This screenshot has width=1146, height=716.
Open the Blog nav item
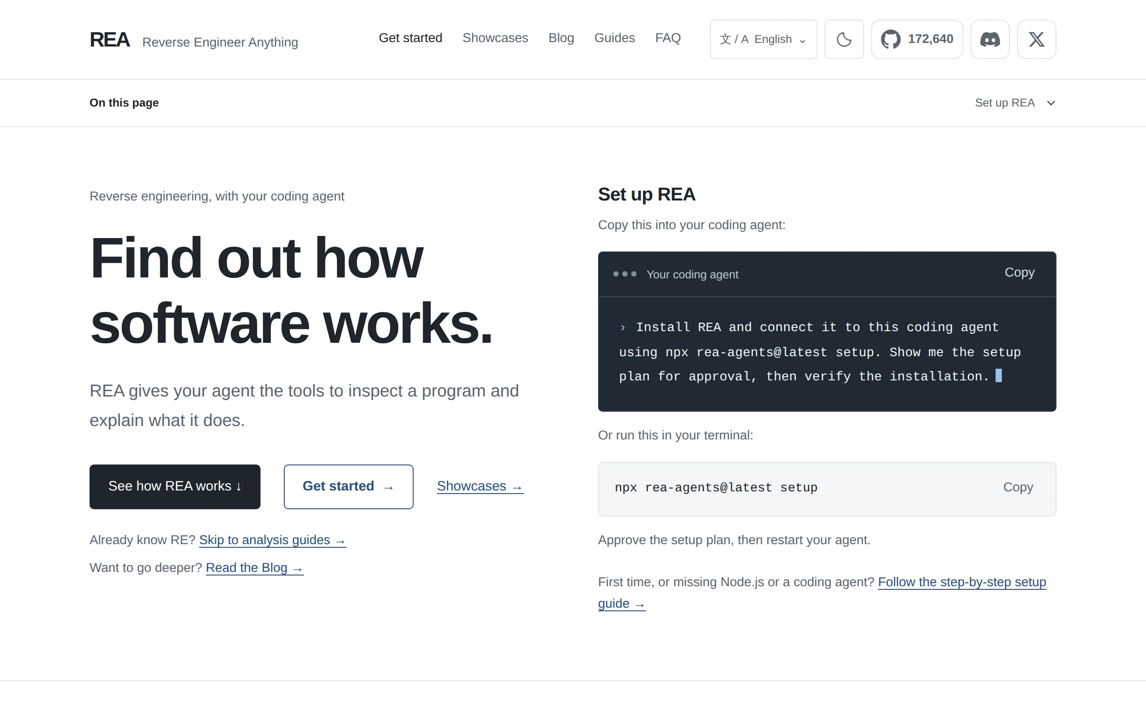(x=560, y=38)
